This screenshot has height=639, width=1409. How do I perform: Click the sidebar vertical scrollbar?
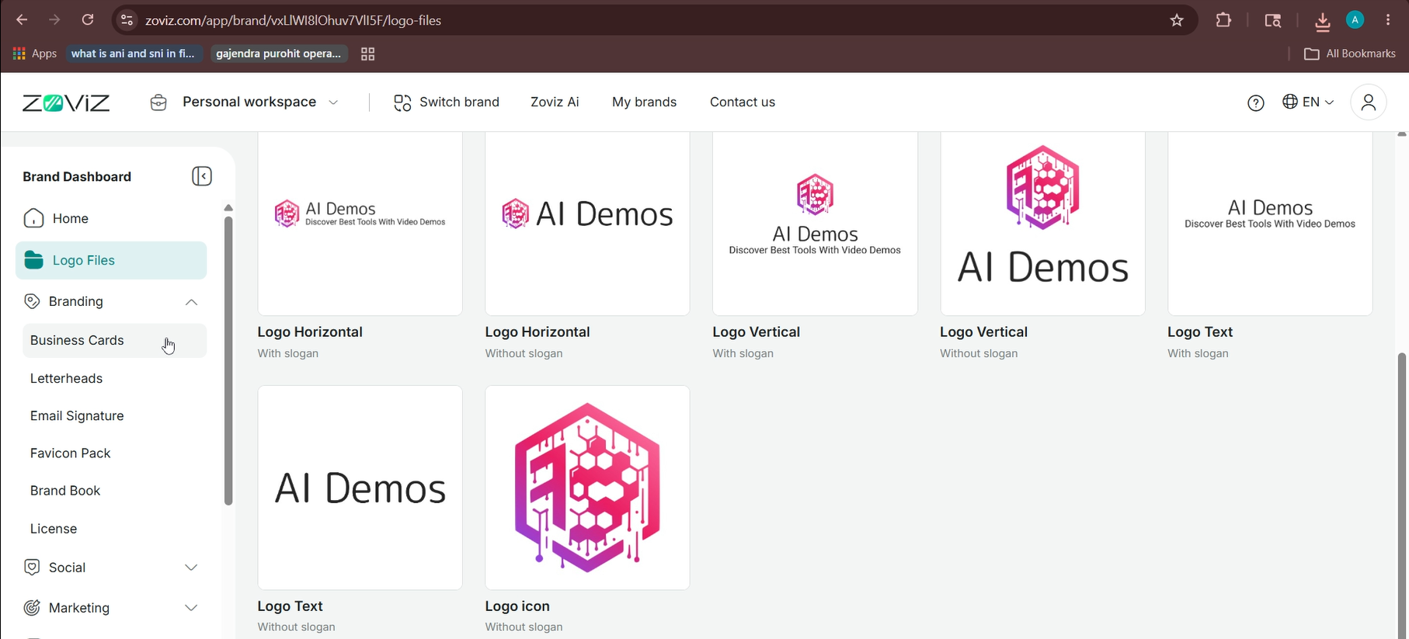[x=228, y=360]
